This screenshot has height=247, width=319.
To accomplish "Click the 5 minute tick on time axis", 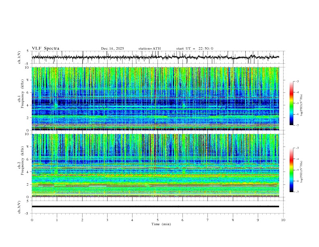I will [x=157, y=220].
